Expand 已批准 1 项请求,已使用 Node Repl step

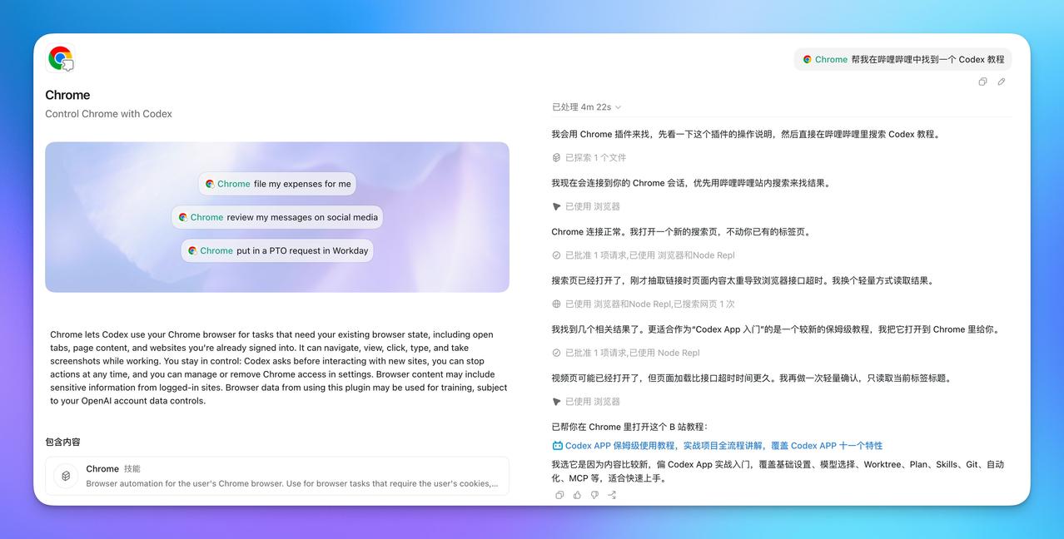point(625,353)
